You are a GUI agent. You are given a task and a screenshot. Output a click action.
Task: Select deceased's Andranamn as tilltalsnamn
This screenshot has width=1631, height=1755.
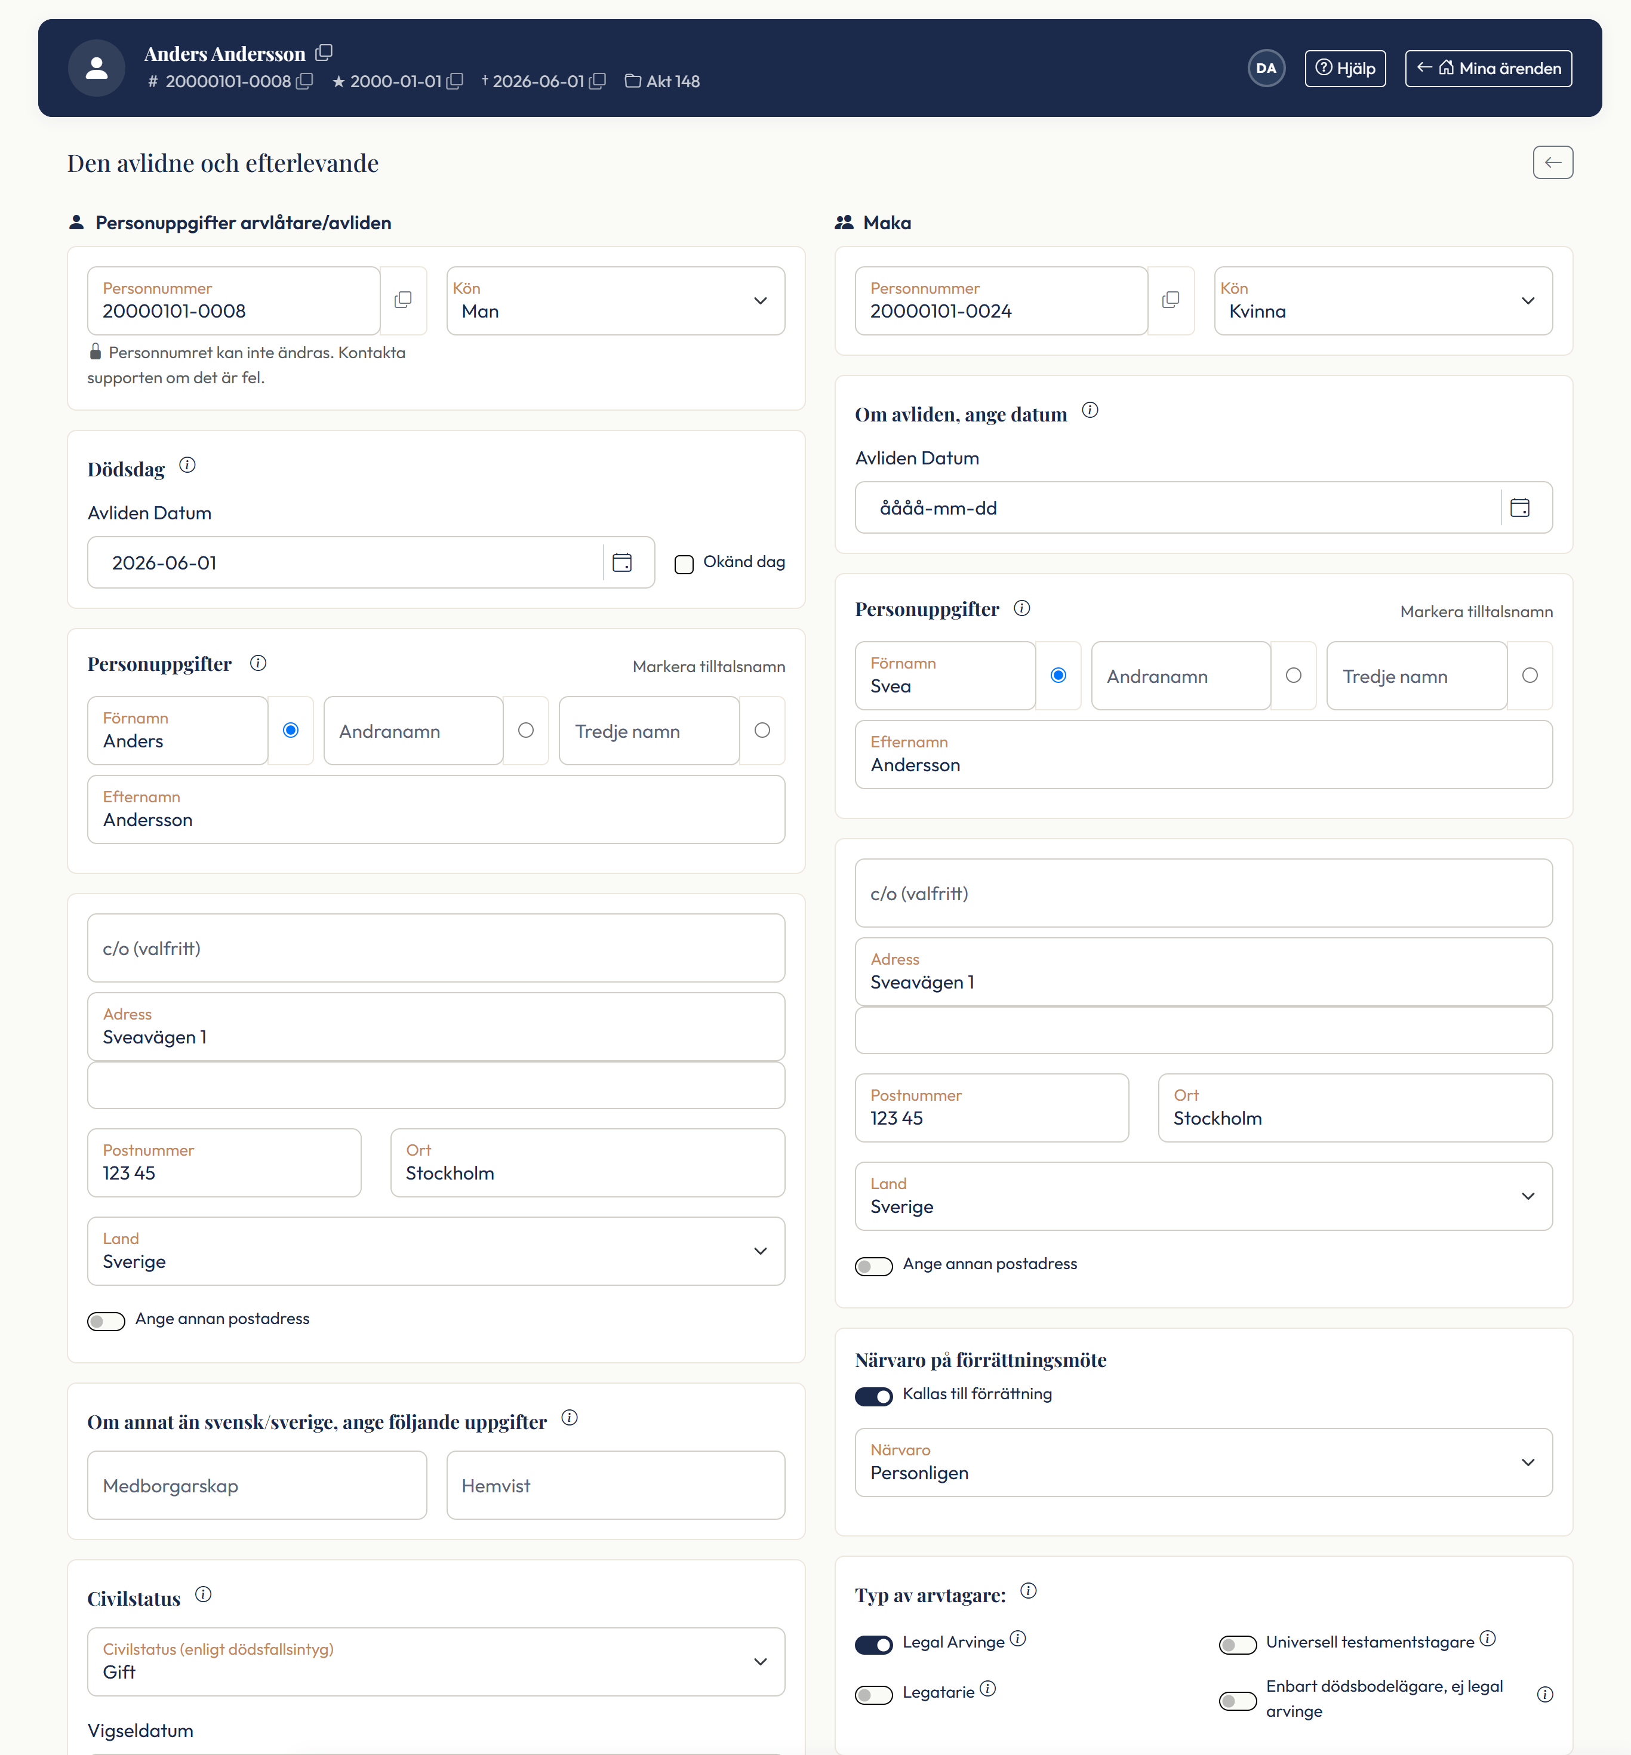526,729
